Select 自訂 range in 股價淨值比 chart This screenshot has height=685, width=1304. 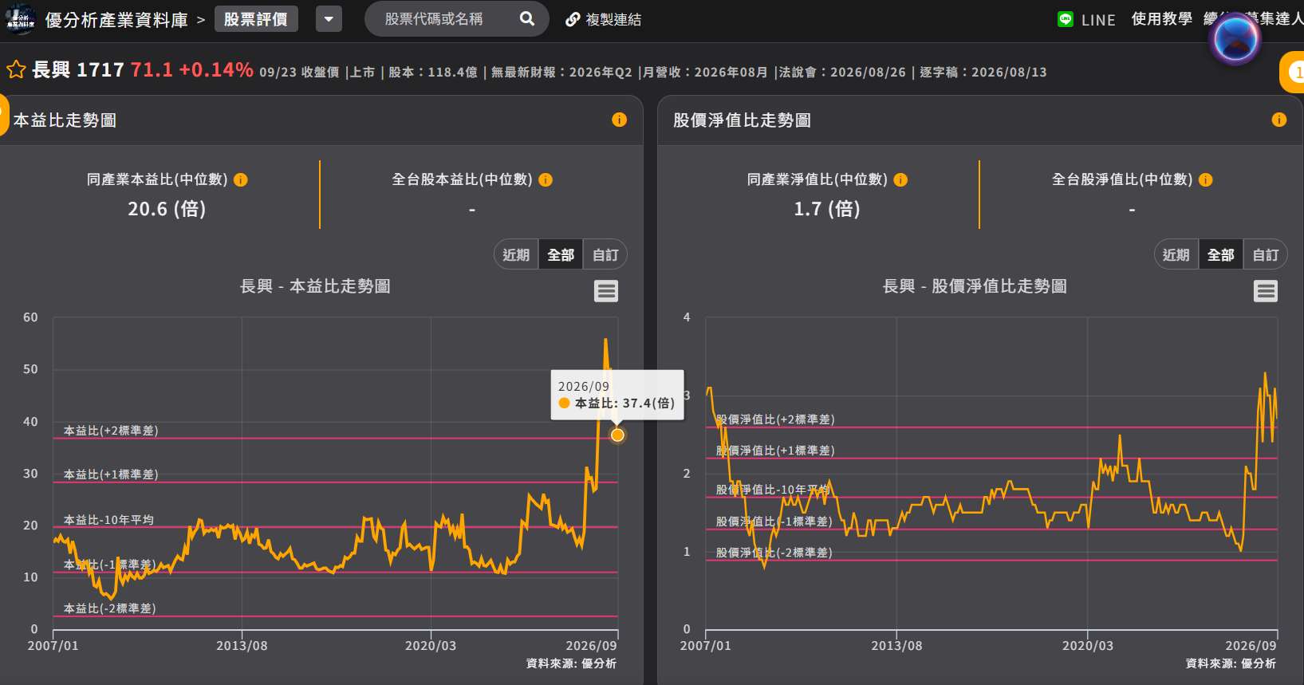pyautogui.click(x=1266, y=254)
